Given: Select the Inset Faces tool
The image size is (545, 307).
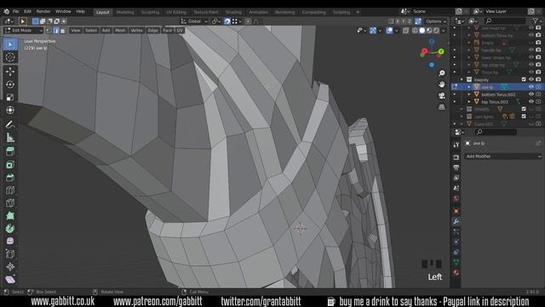Looking at the screenshot, I should pos(10,165).
